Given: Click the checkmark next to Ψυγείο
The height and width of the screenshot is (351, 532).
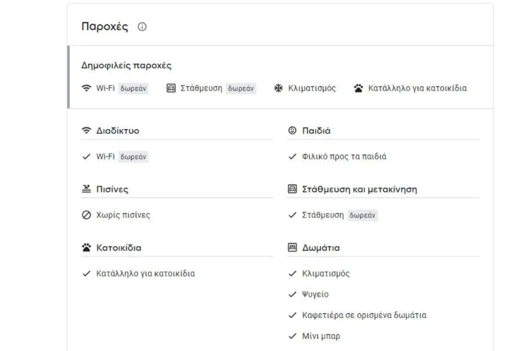Looking at the screenshot, I should click(292, 294).
